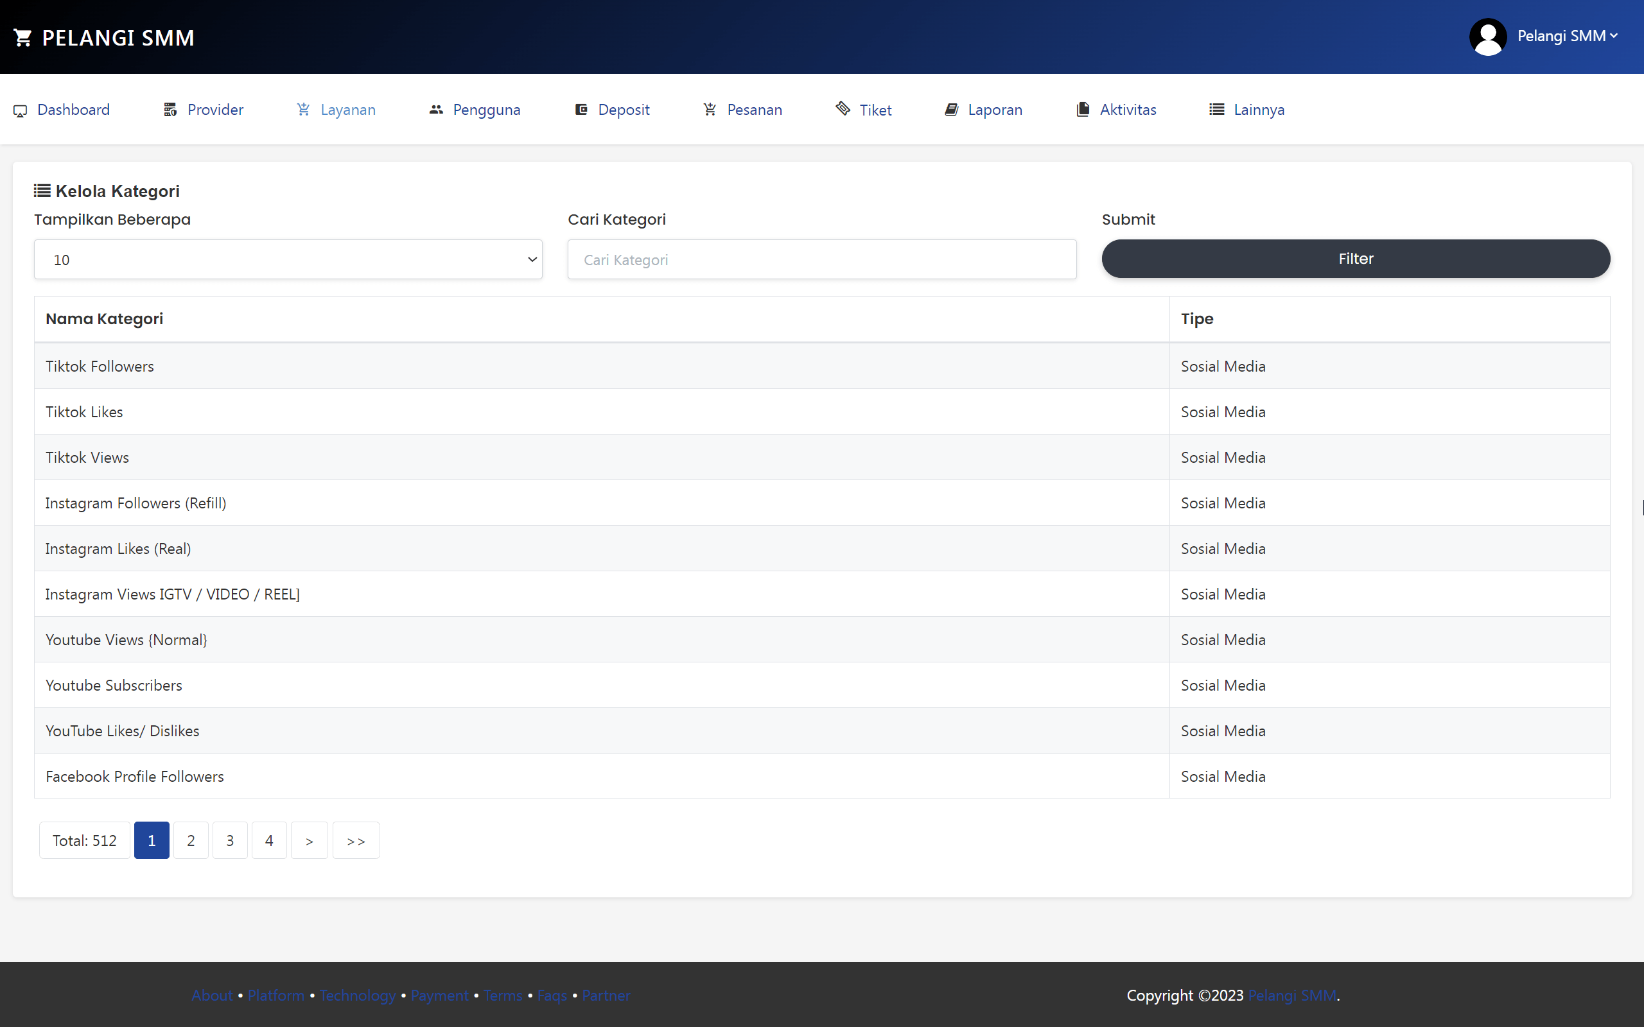Go to page 3 of categories

coord(230,840)
